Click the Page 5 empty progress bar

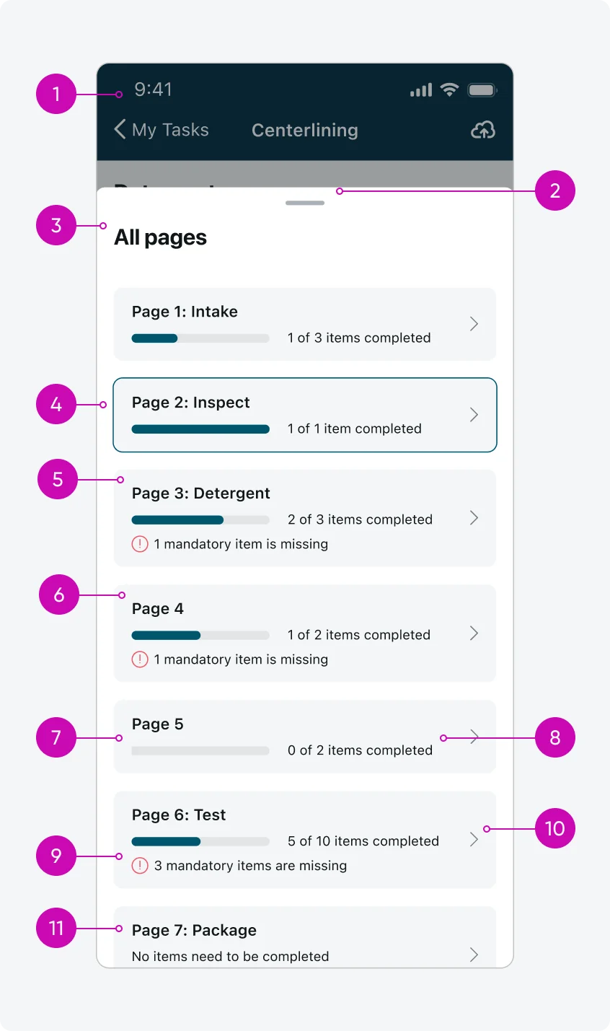pos(200,751)
